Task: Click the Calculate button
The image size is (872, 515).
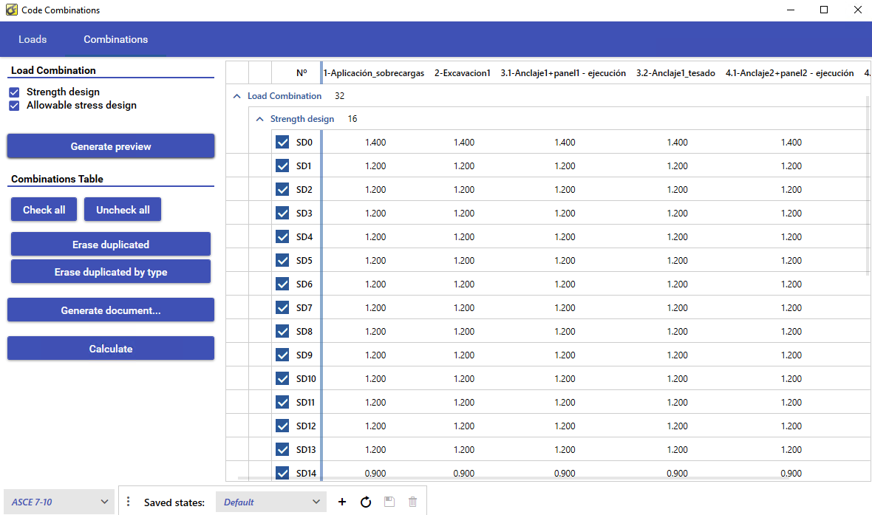Action: (x=111, y=349)
